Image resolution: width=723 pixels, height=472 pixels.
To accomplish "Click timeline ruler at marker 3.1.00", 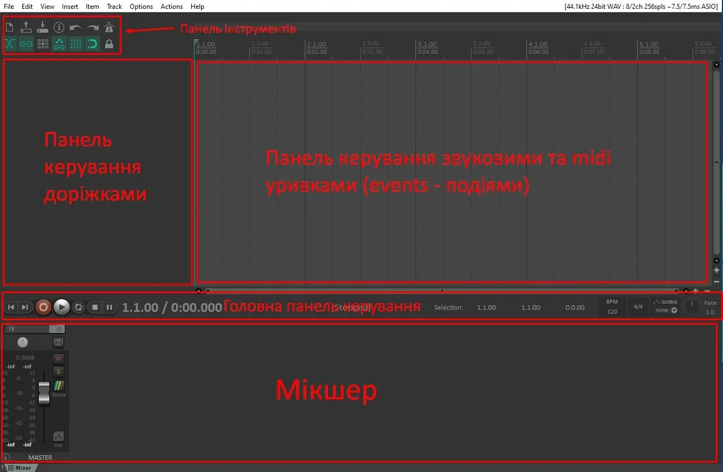I will [x=427, y=44].
